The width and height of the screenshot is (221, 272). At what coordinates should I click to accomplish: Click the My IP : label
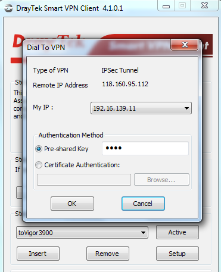43,107
